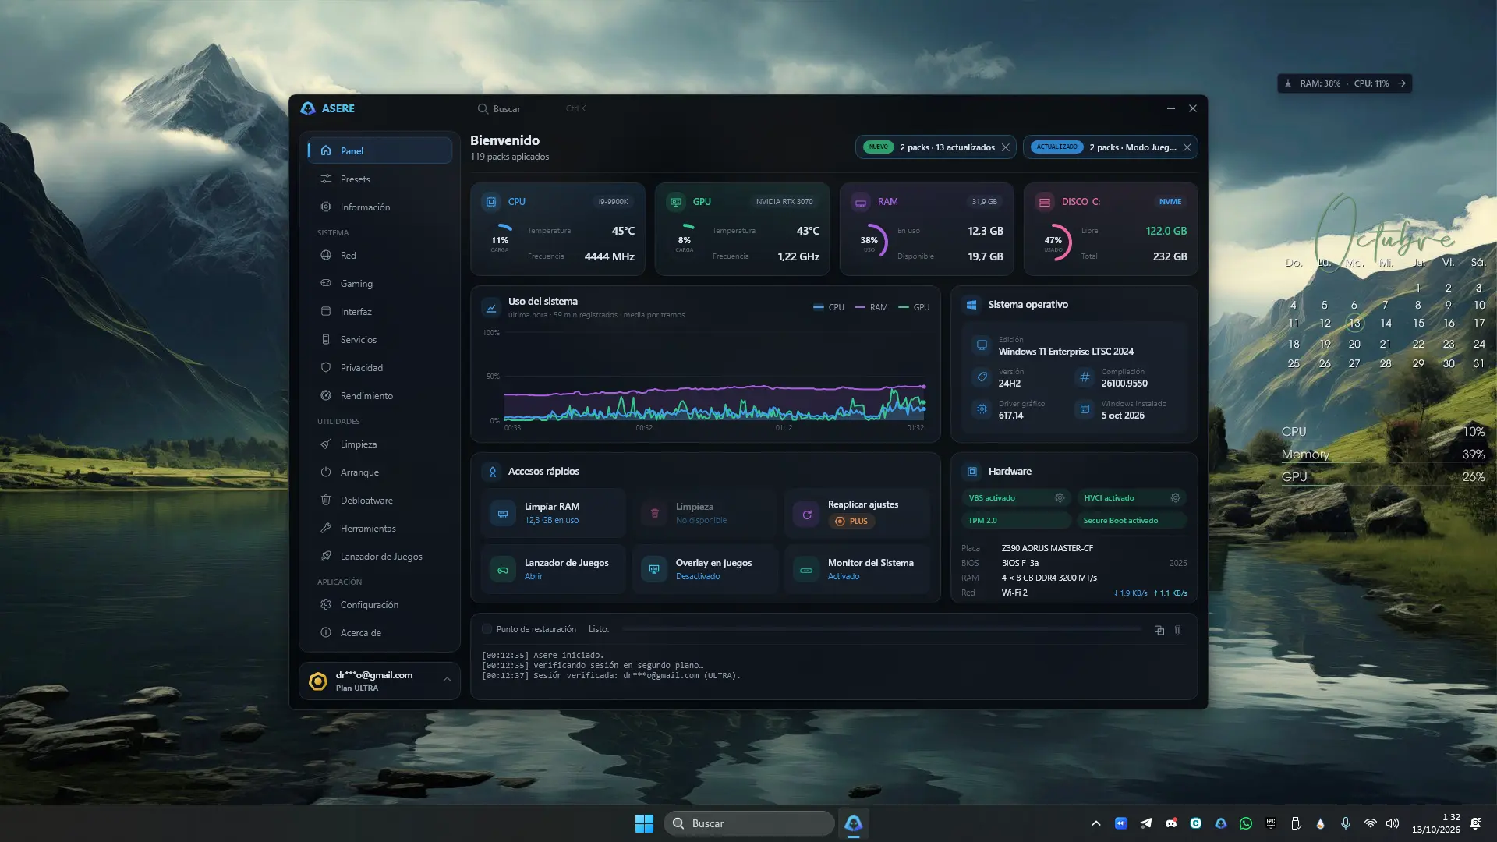Select Gaming in the sidebar
This screenshot has width=1497, height=842.
tap(379, 283)
